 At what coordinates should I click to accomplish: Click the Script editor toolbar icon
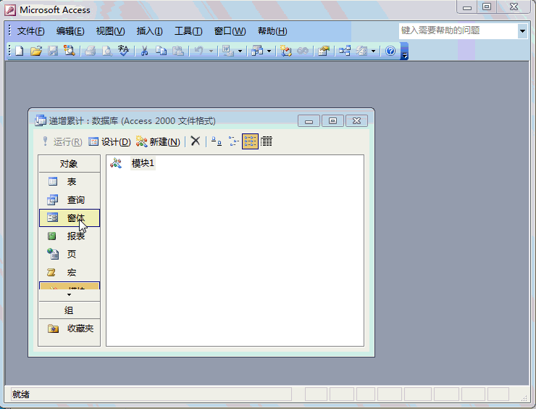pyautogui.click(x=303, y=51)
